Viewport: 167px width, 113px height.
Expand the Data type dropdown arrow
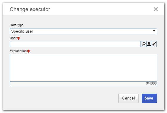pos(154,31)
